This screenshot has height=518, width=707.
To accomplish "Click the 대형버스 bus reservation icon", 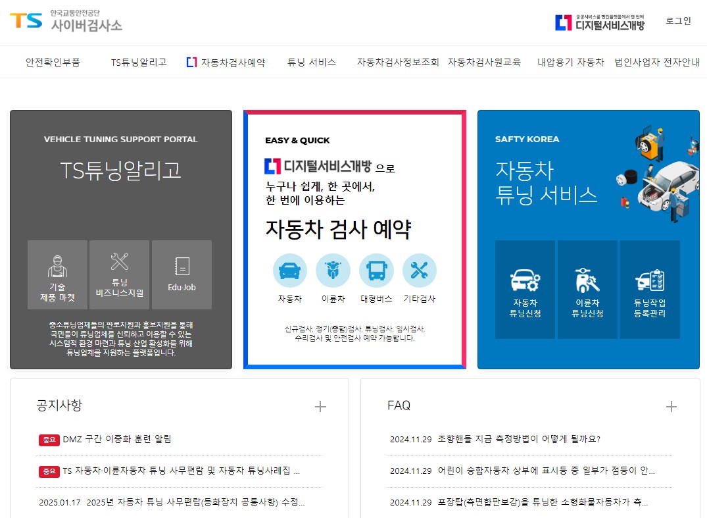I will click(x=376, y=270).
